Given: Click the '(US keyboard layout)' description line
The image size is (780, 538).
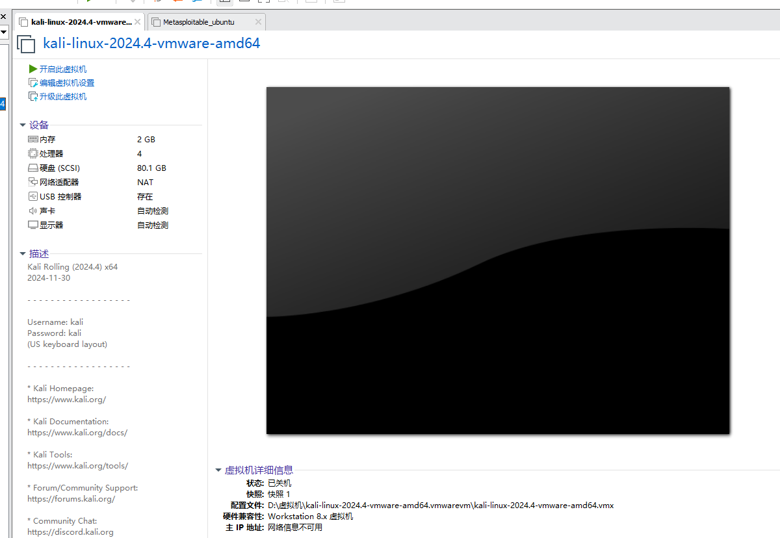Looking at the screenshot, I should point(67,344).
